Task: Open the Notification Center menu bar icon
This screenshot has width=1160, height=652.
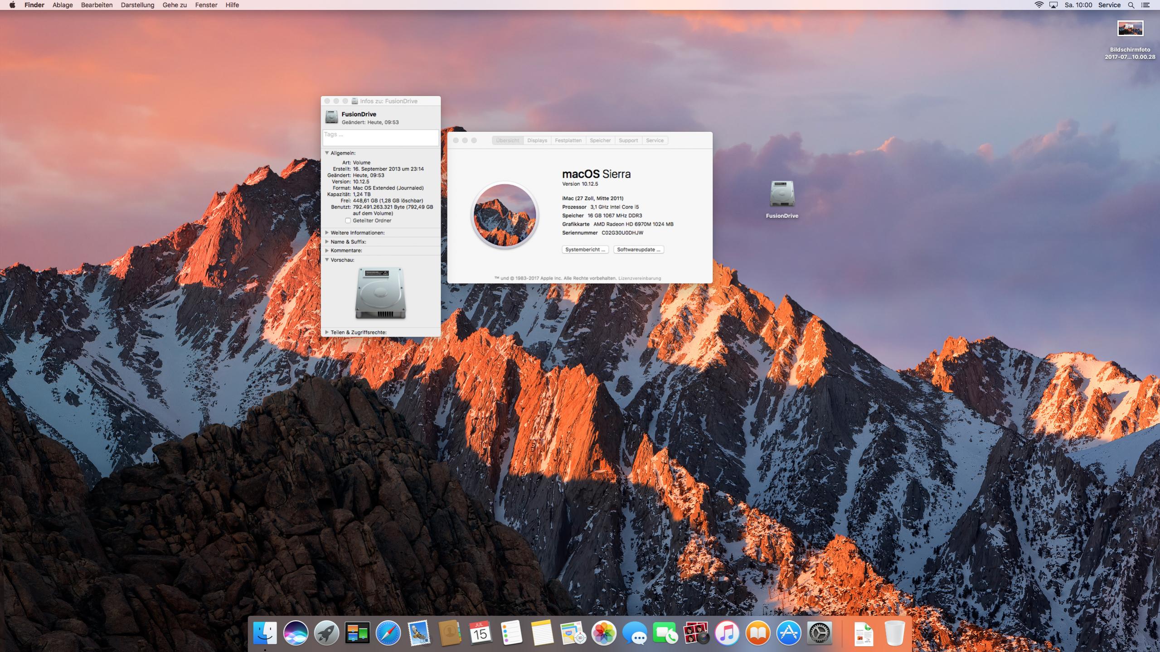Action: click(1145, 5)
